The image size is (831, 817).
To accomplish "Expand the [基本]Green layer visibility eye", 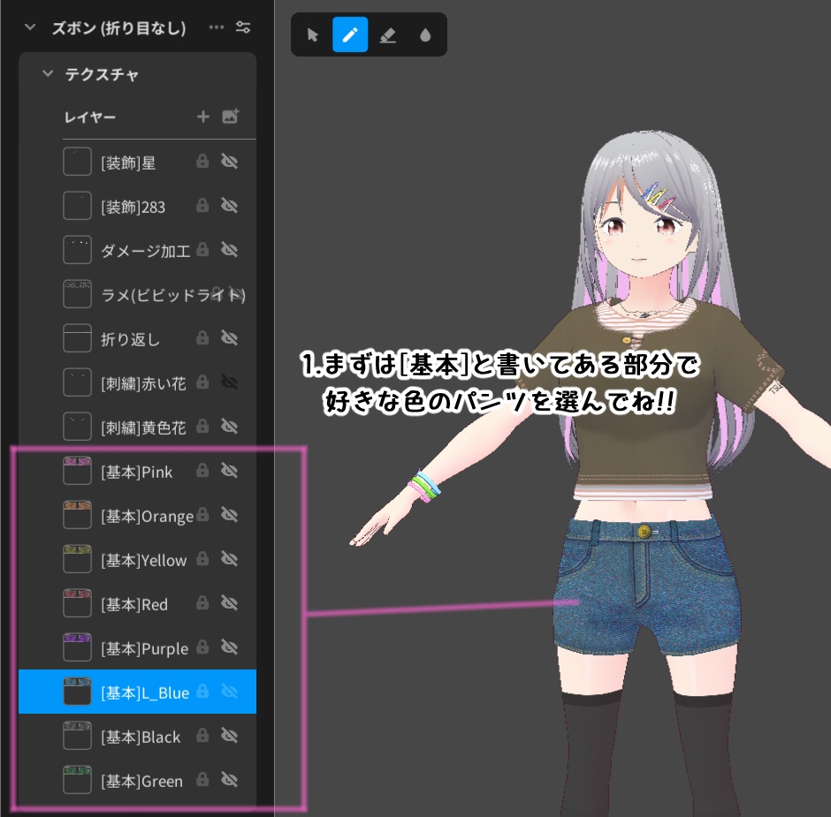I will click(x=229, y=780).
